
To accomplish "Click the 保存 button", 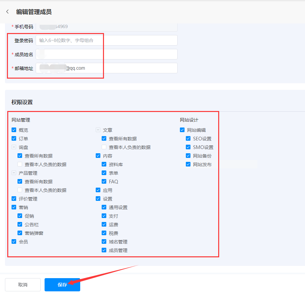I will (x=62, y=284).
